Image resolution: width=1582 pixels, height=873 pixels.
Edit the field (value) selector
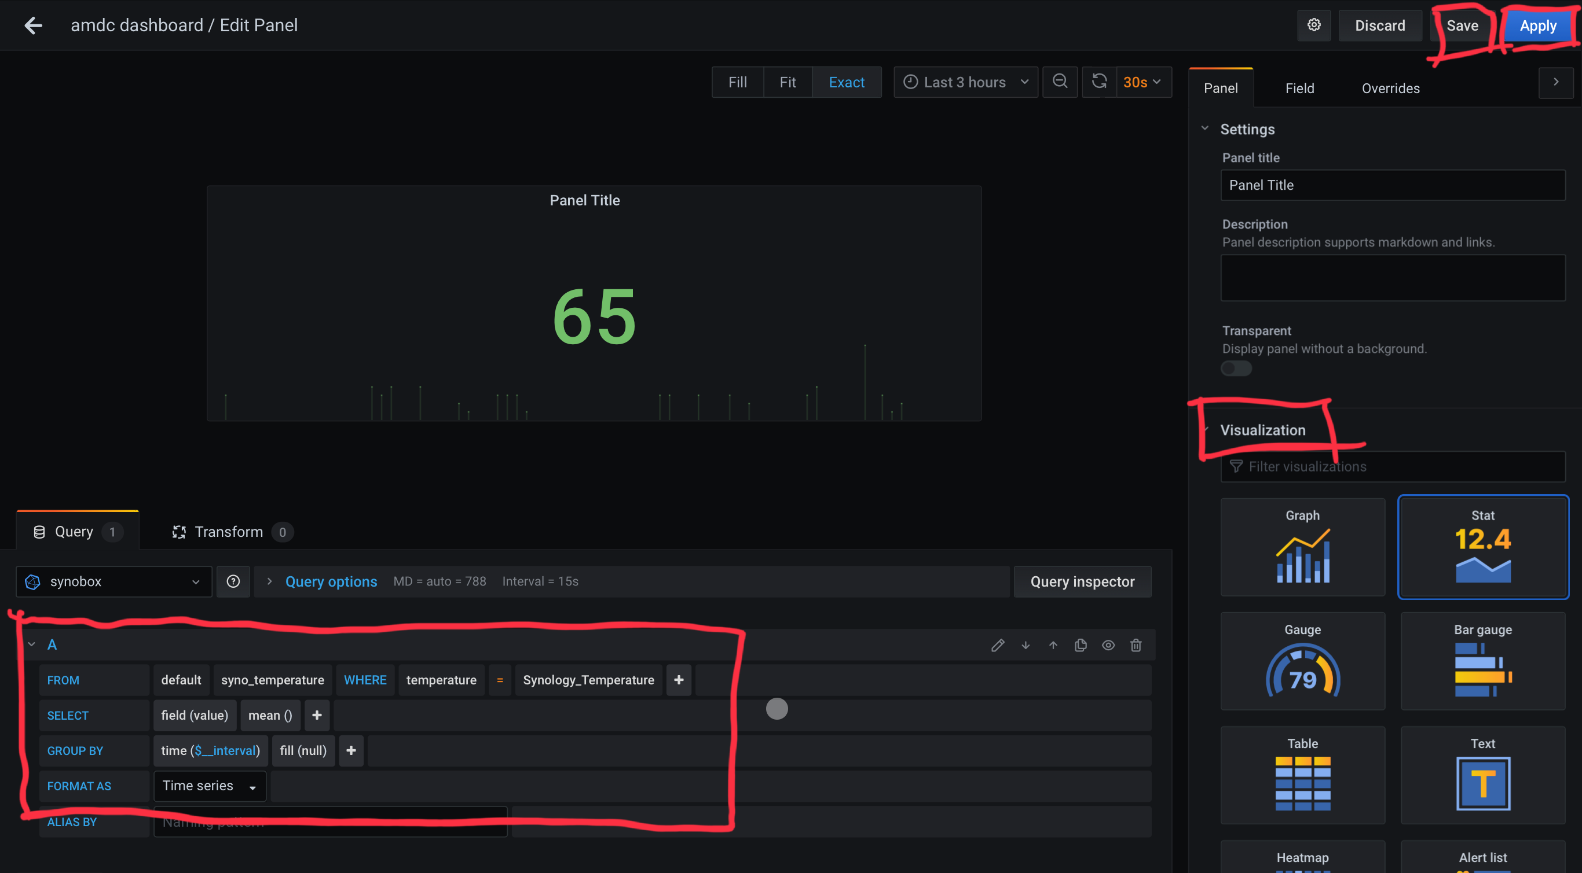[x=195, y=715]
